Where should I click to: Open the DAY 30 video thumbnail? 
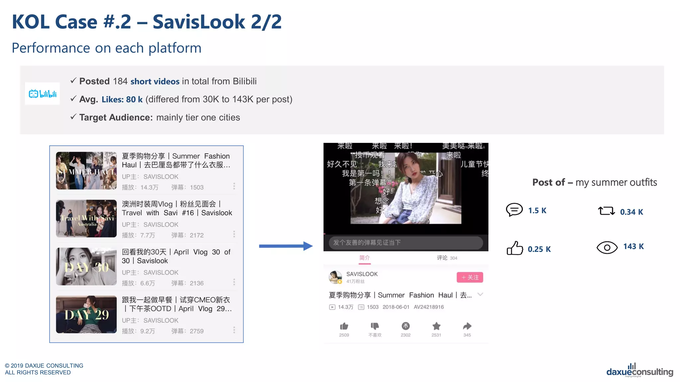86,266
